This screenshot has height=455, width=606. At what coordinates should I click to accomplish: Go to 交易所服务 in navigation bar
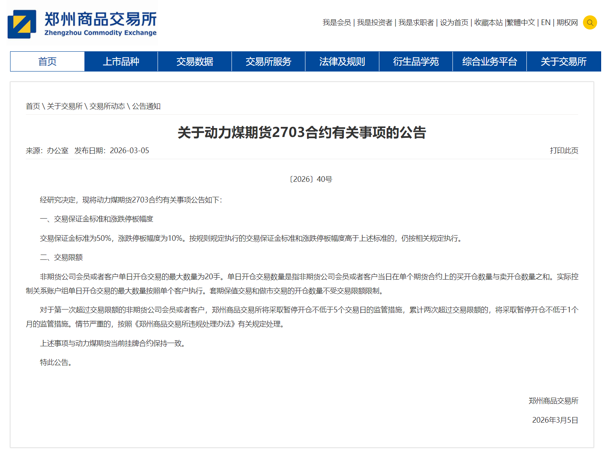click(x=268, y=61)
